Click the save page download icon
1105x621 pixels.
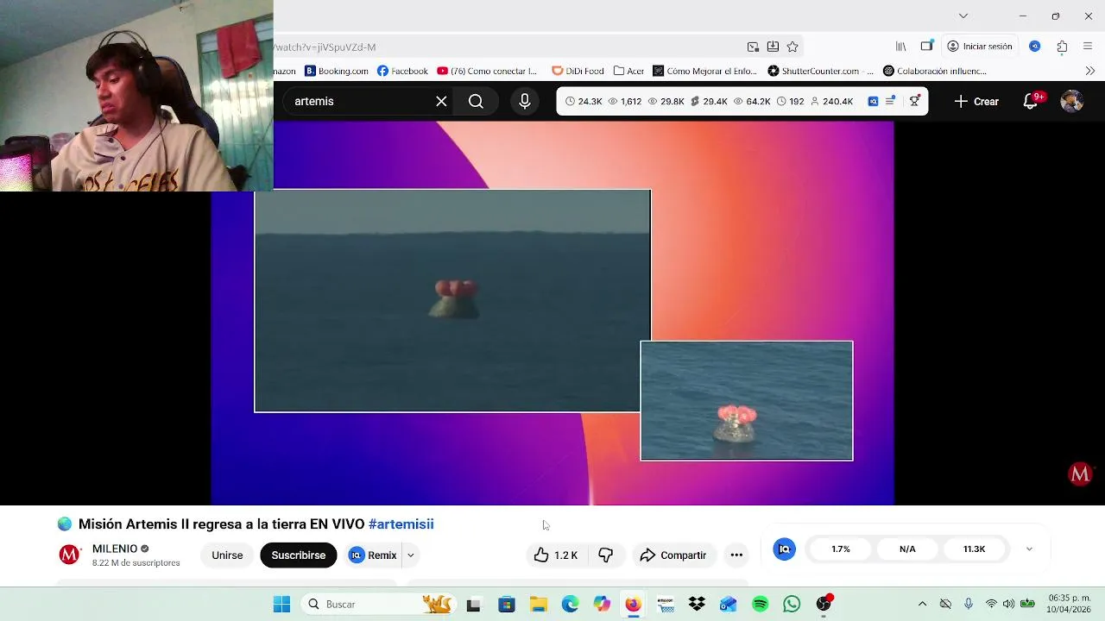pyautogui.click(x=773, y=47)
